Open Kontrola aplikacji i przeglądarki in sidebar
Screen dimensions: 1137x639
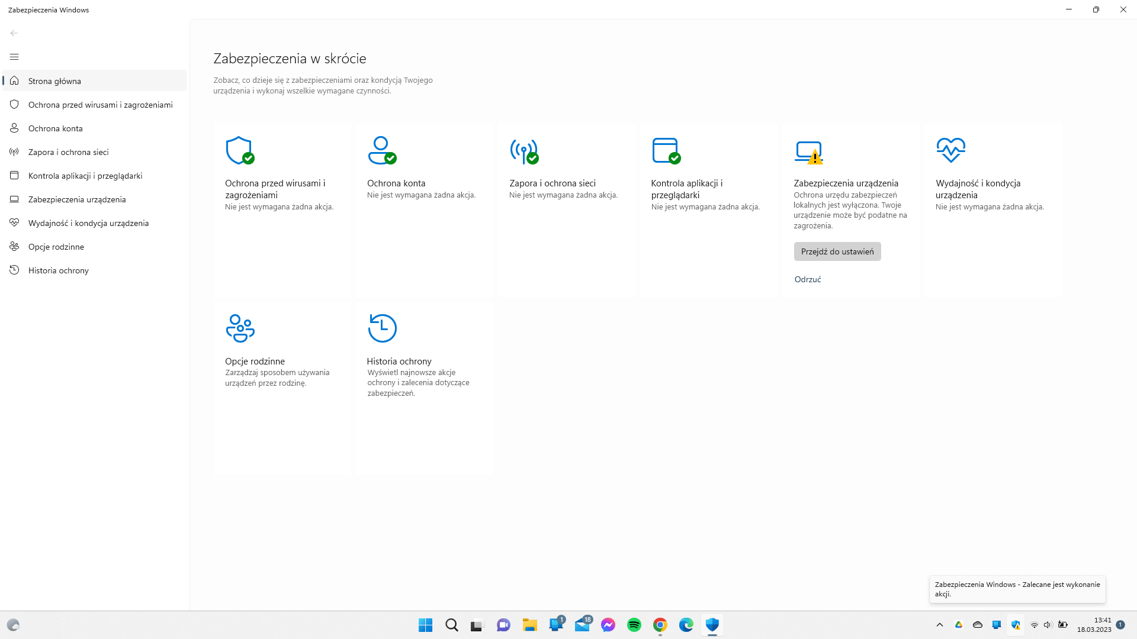pyautogui.click(x=85, y=176)
